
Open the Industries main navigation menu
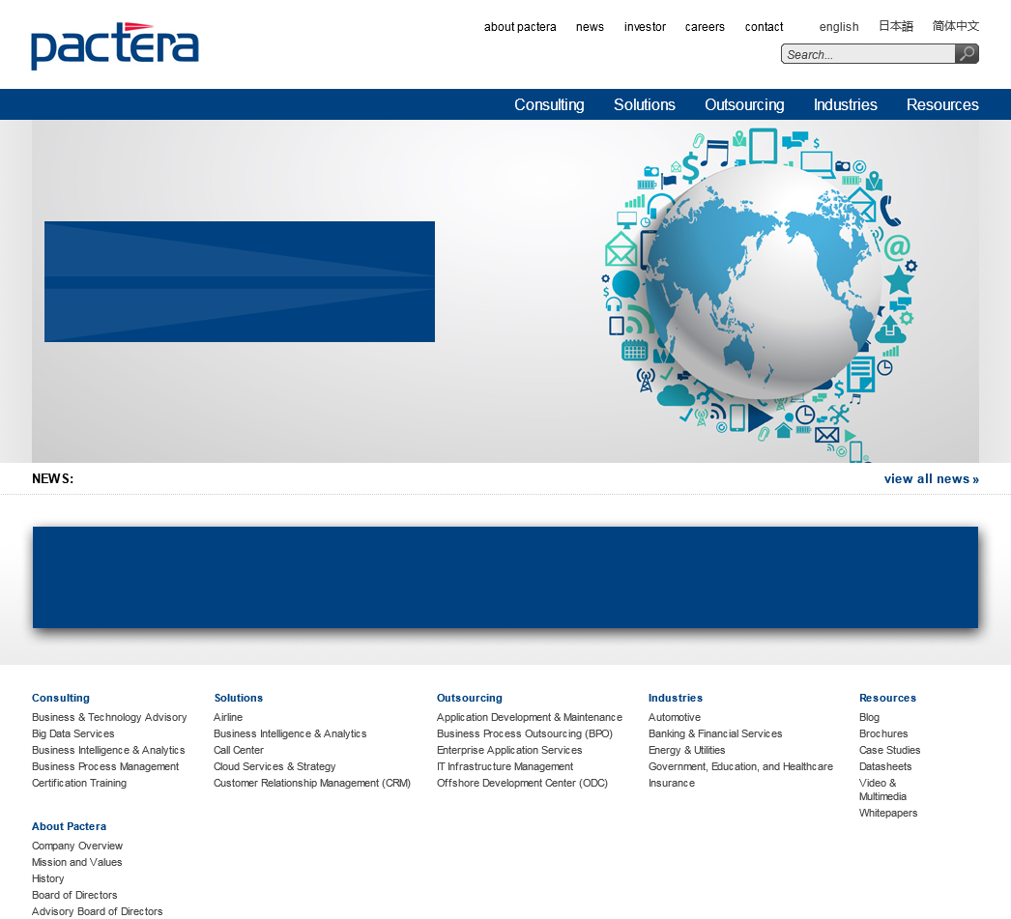846,104
